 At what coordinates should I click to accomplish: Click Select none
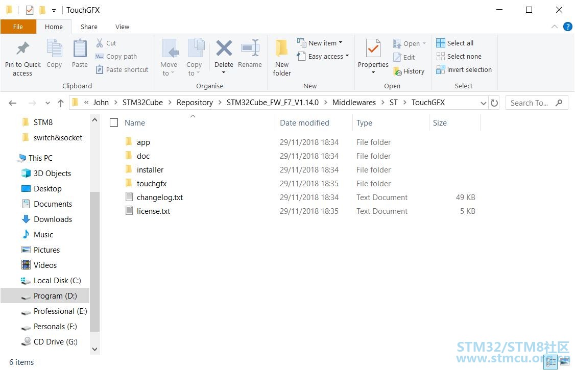459,57
